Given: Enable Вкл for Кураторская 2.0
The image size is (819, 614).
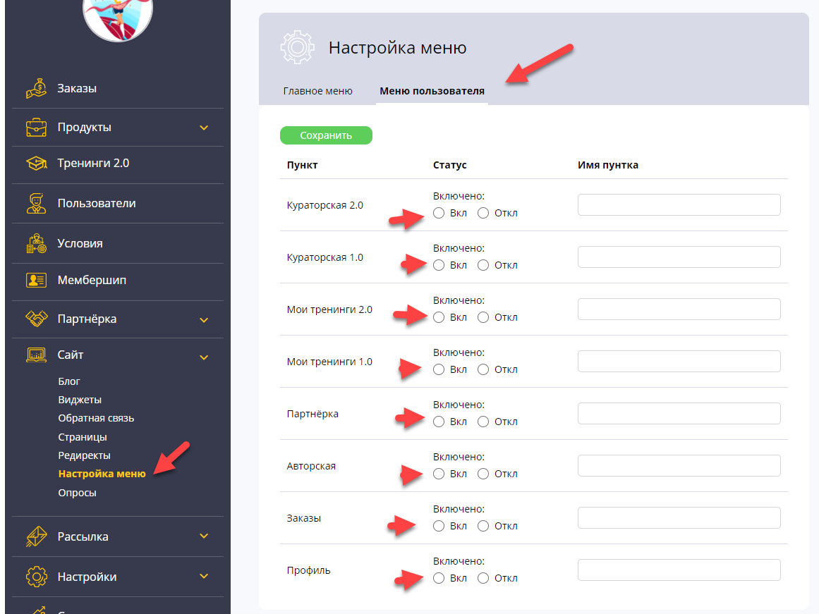Looking at the screenshot, I should 439,213.
